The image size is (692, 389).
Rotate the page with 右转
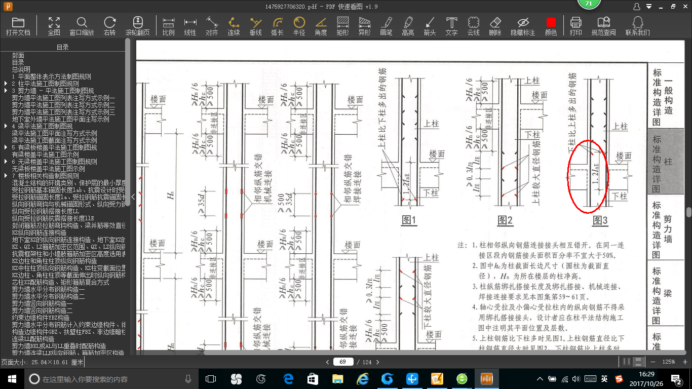pyautogui.click(x=109, y=26)
